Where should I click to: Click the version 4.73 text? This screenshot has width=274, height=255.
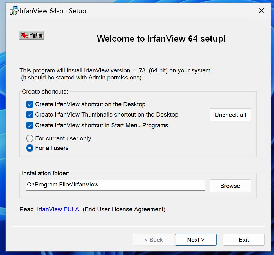(x=139, y=70)
